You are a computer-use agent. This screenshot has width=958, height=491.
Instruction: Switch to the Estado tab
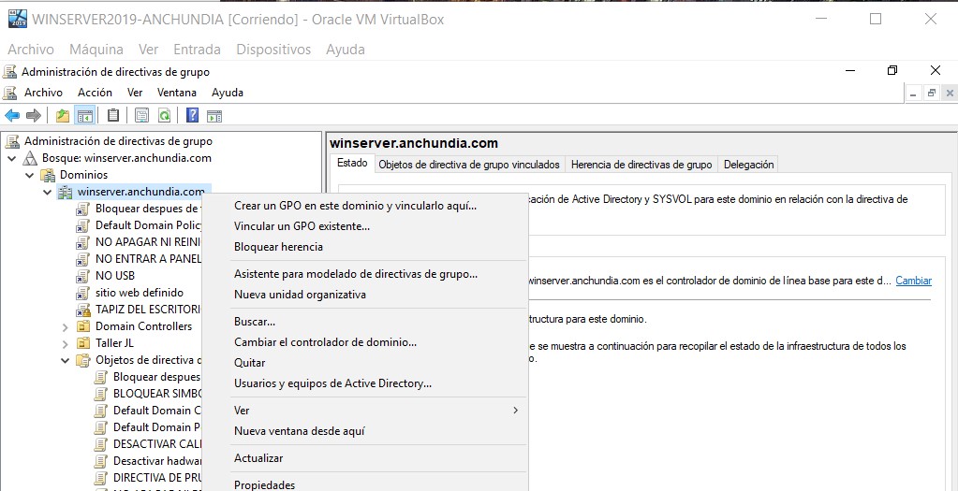352,164
